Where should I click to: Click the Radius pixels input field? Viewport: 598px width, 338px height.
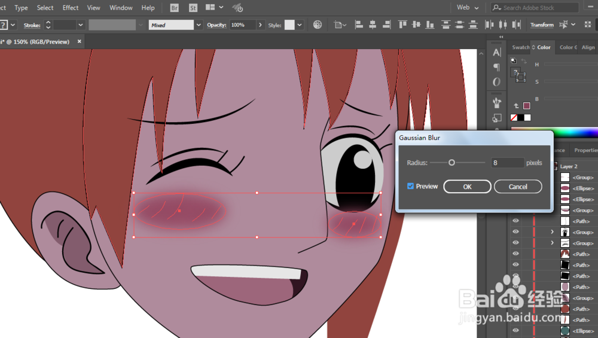coord(507,163)
